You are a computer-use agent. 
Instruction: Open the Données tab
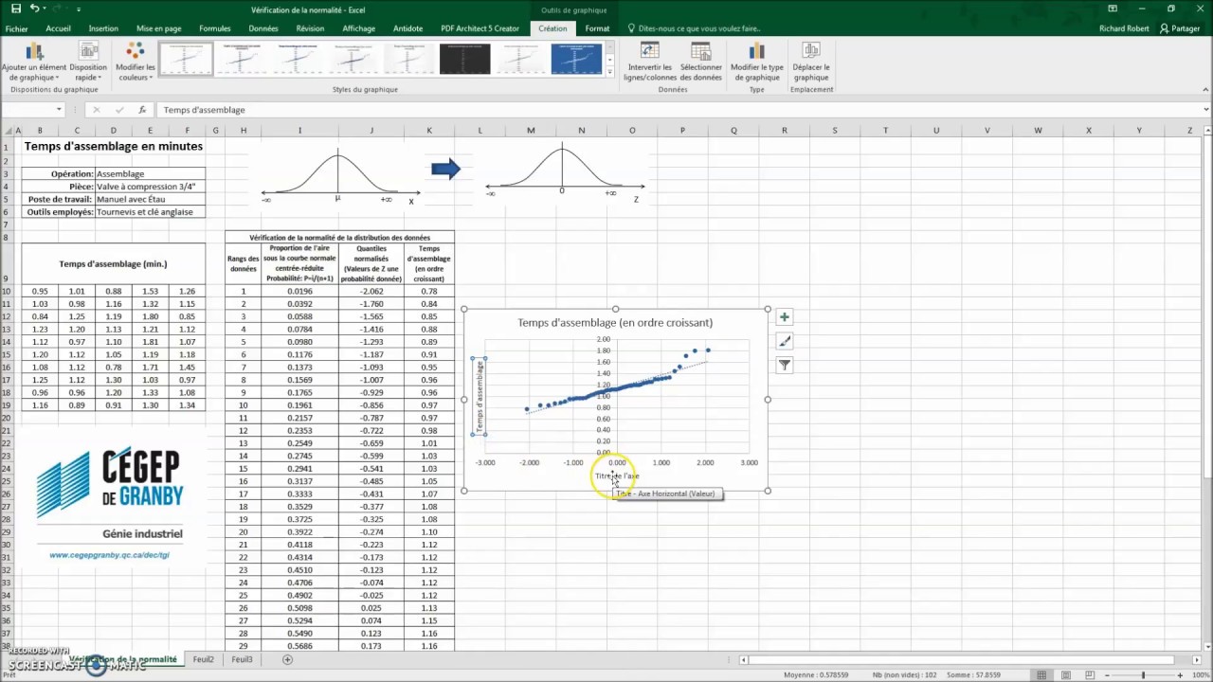(x=263, y=28)
